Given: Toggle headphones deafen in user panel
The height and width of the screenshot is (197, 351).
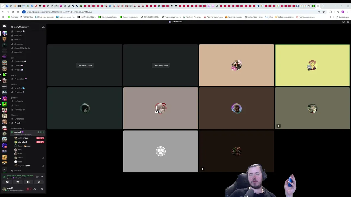Looking at the screenshot, I should click(x=35, y=189).
